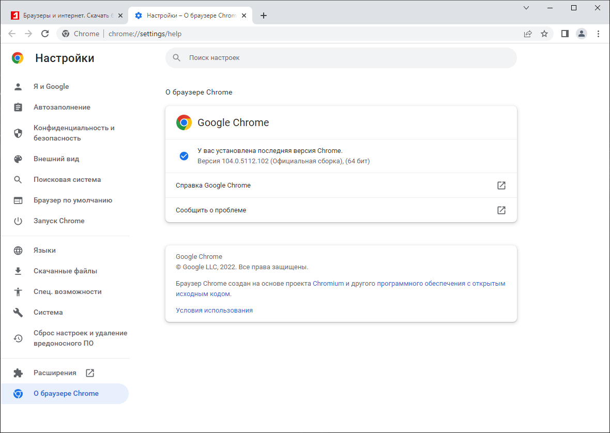This screenshot has height=433, width=610.
Task: Close the Настройки settings tab
Action: (244, 16)
